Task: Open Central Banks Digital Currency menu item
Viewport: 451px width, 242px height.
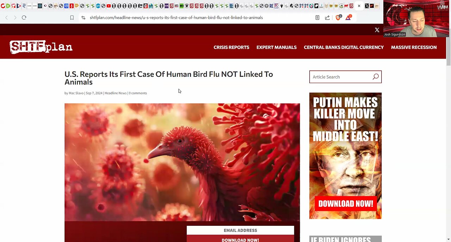Action: 344,47
